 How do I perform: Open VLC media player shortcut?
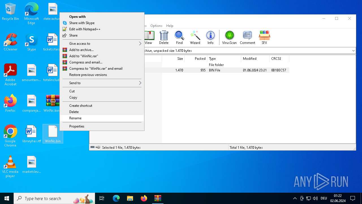[10, 167]
